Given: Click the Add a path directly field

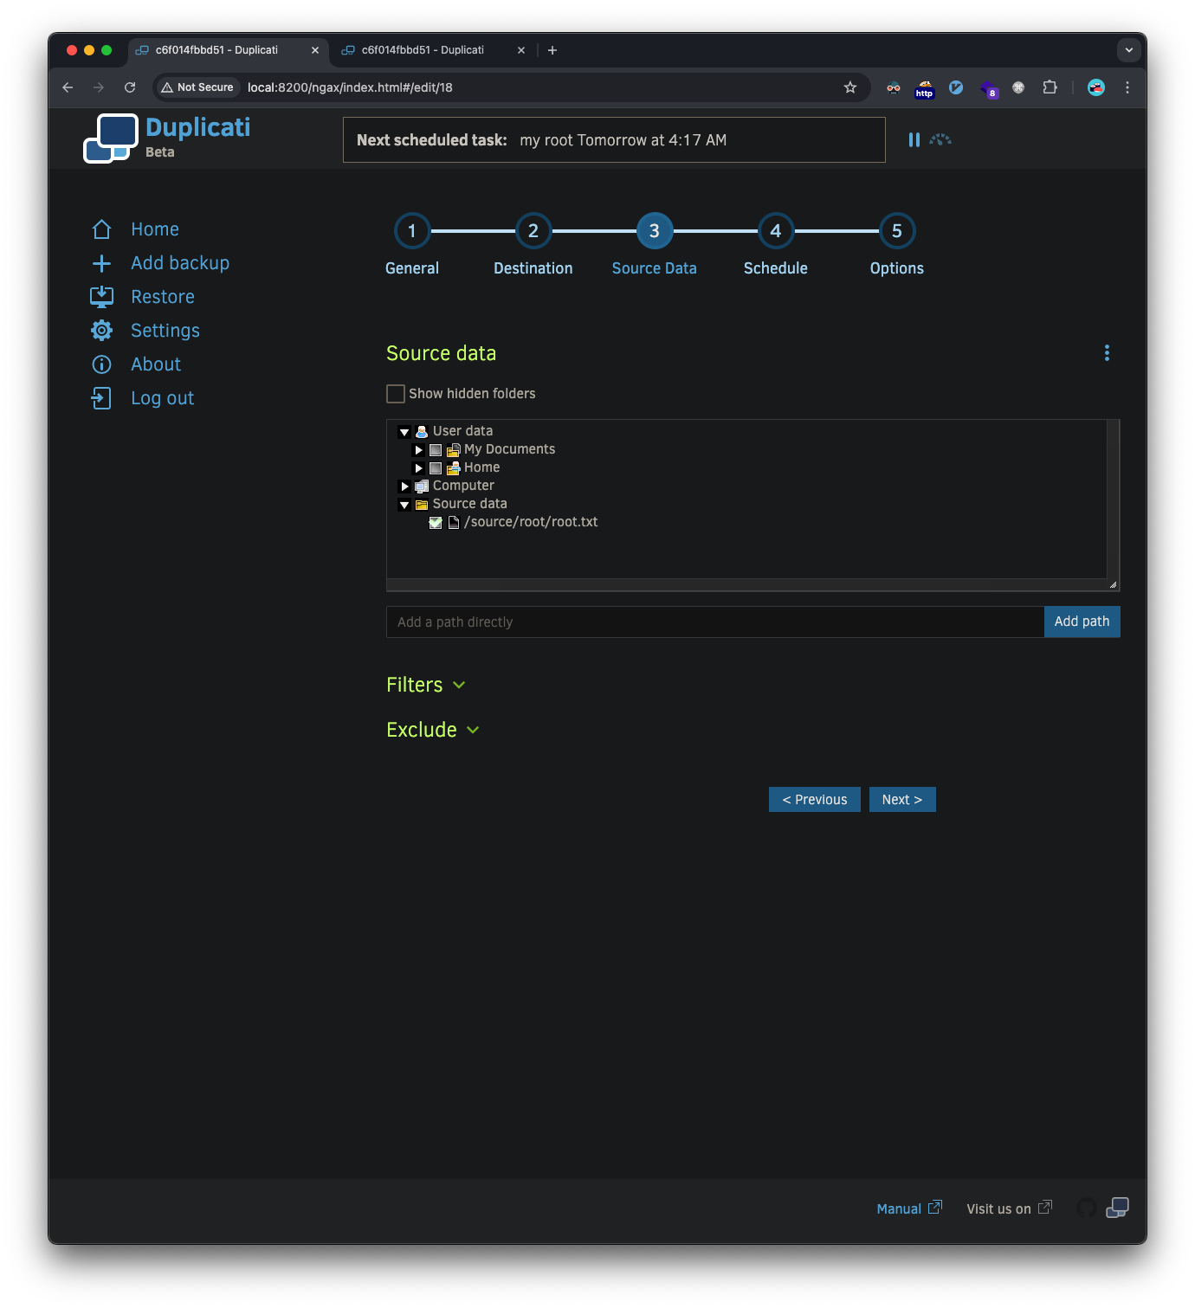Looking at the screenshot, I should (714, 622).
